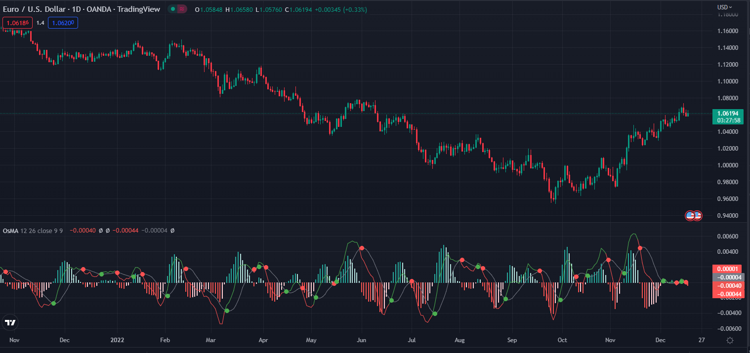Open the USD currency dropdown
The image size is (750, 353).
pyautogui.click(x=725, y=7)
